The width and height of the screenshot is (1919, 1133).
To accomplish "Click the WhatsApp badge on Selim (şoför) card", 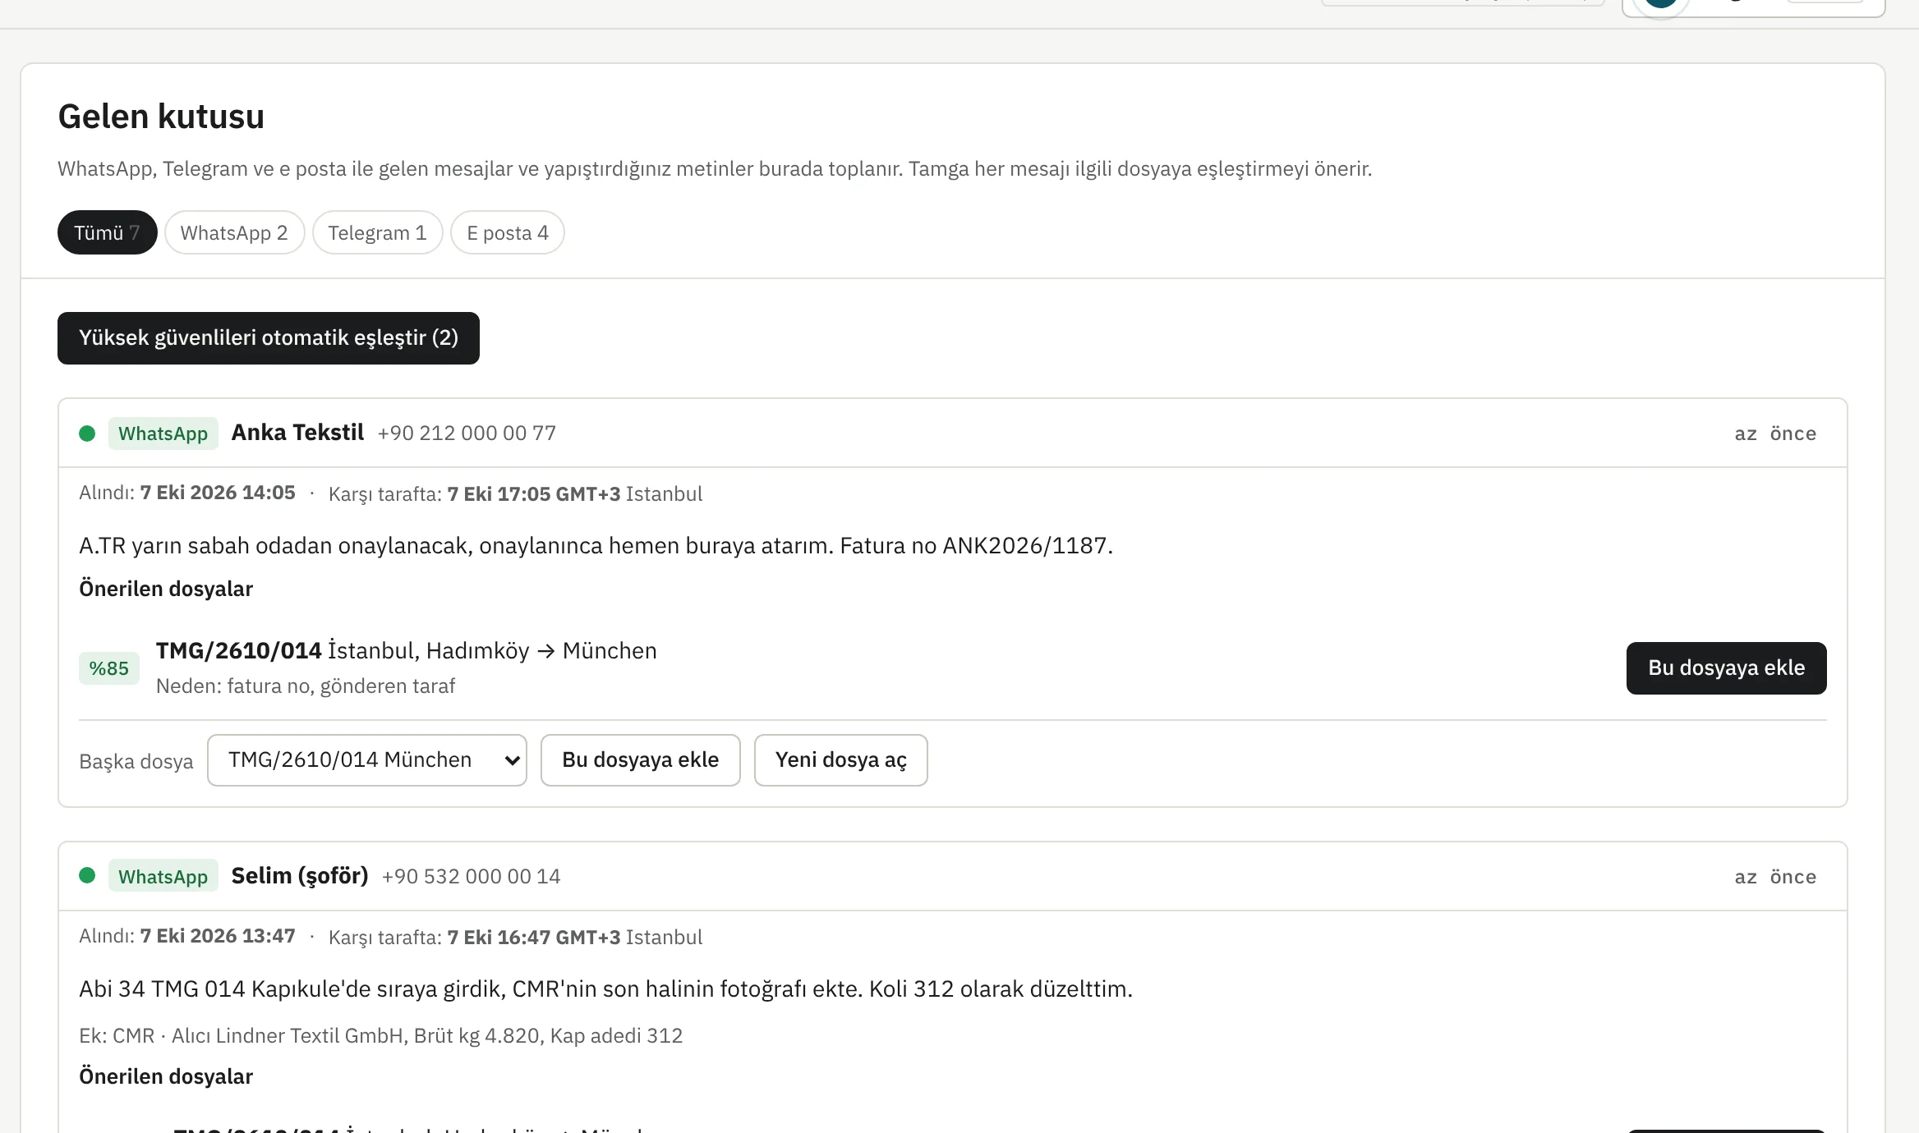I will 163,876.
